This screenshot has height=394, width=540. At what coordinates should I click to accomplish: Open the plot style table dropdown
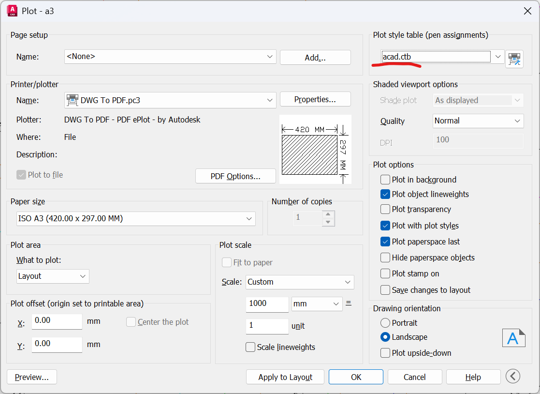point(498,57)
